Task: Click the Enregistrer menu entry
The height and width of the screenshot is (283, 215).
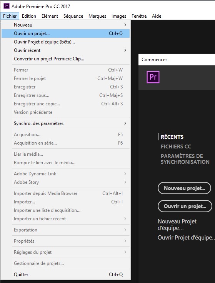Action: (x=65, y=87)
